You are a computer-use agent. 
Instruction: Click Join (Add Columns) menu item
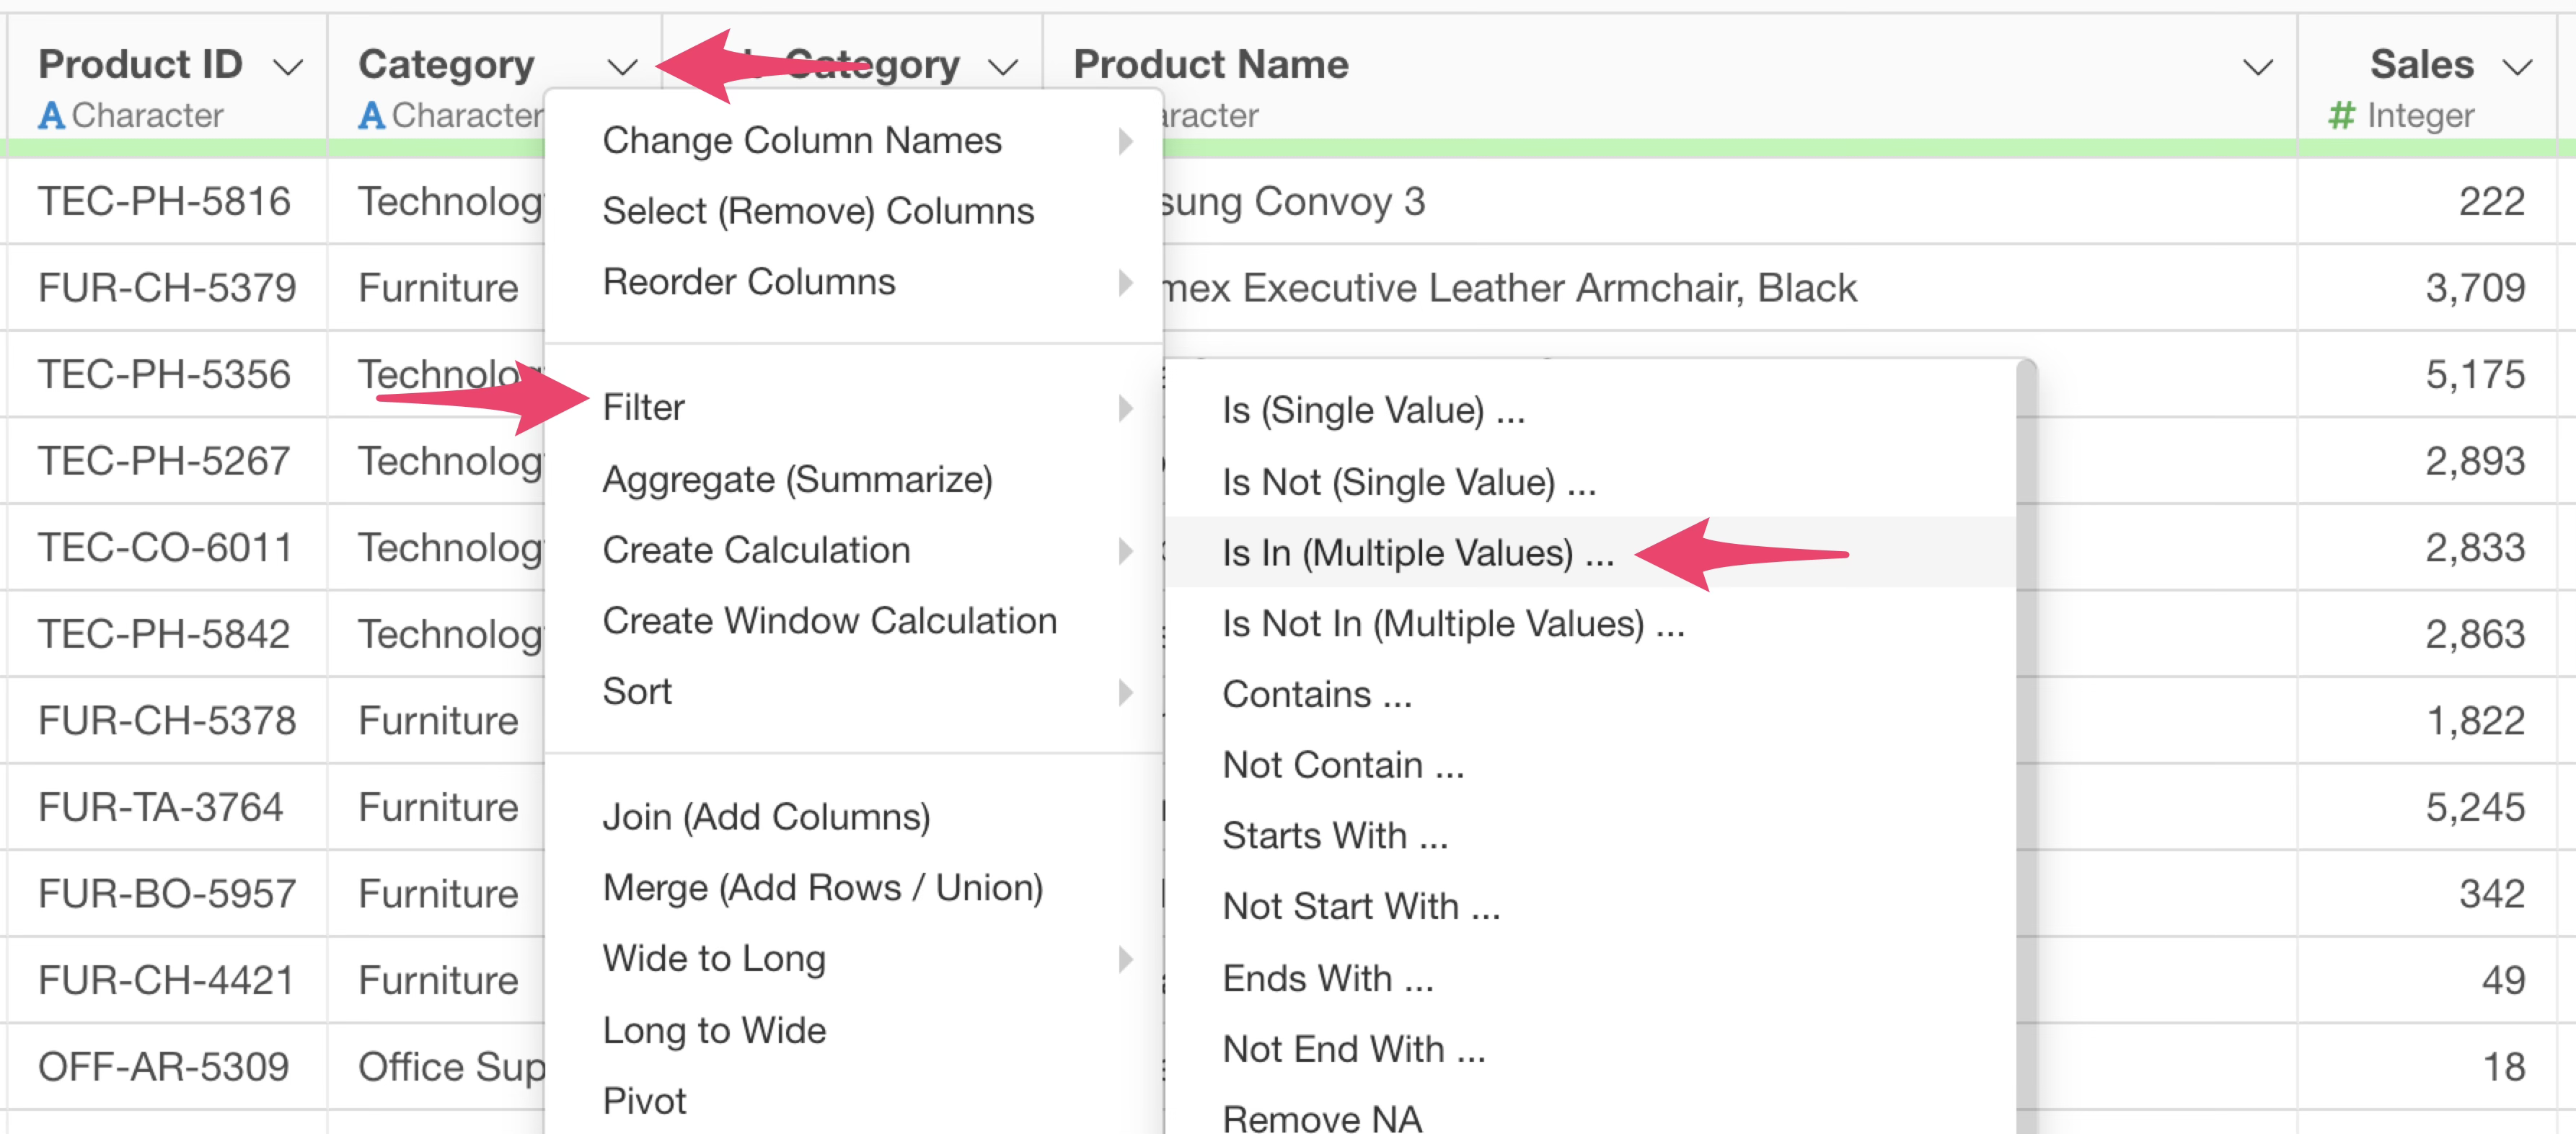766,817
